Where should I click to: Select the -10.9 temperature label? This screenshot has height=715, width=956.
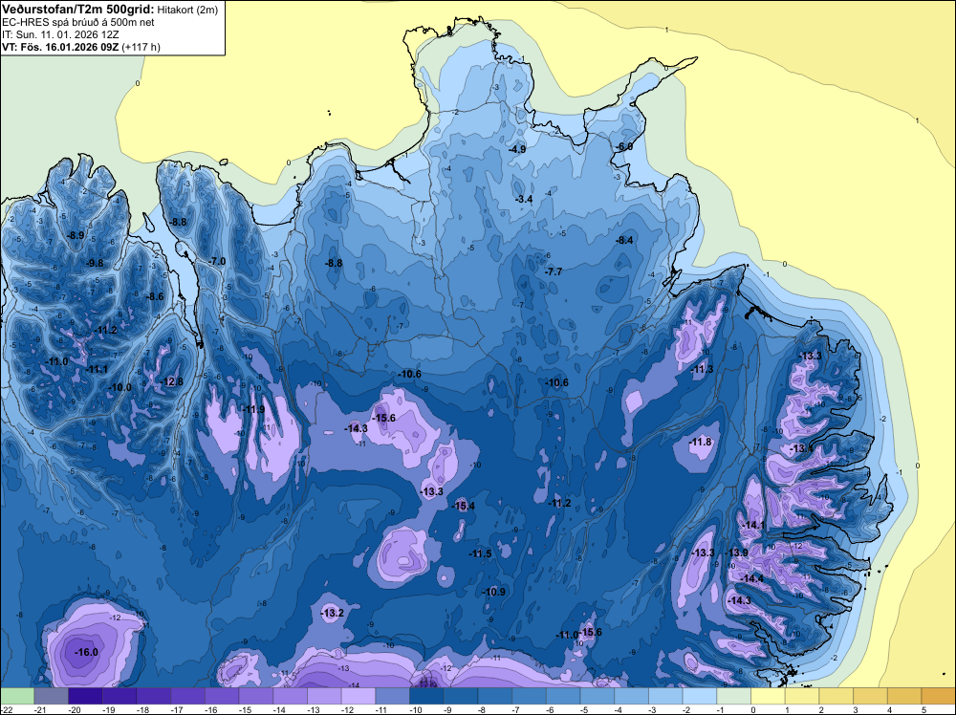tap(493, 592)
